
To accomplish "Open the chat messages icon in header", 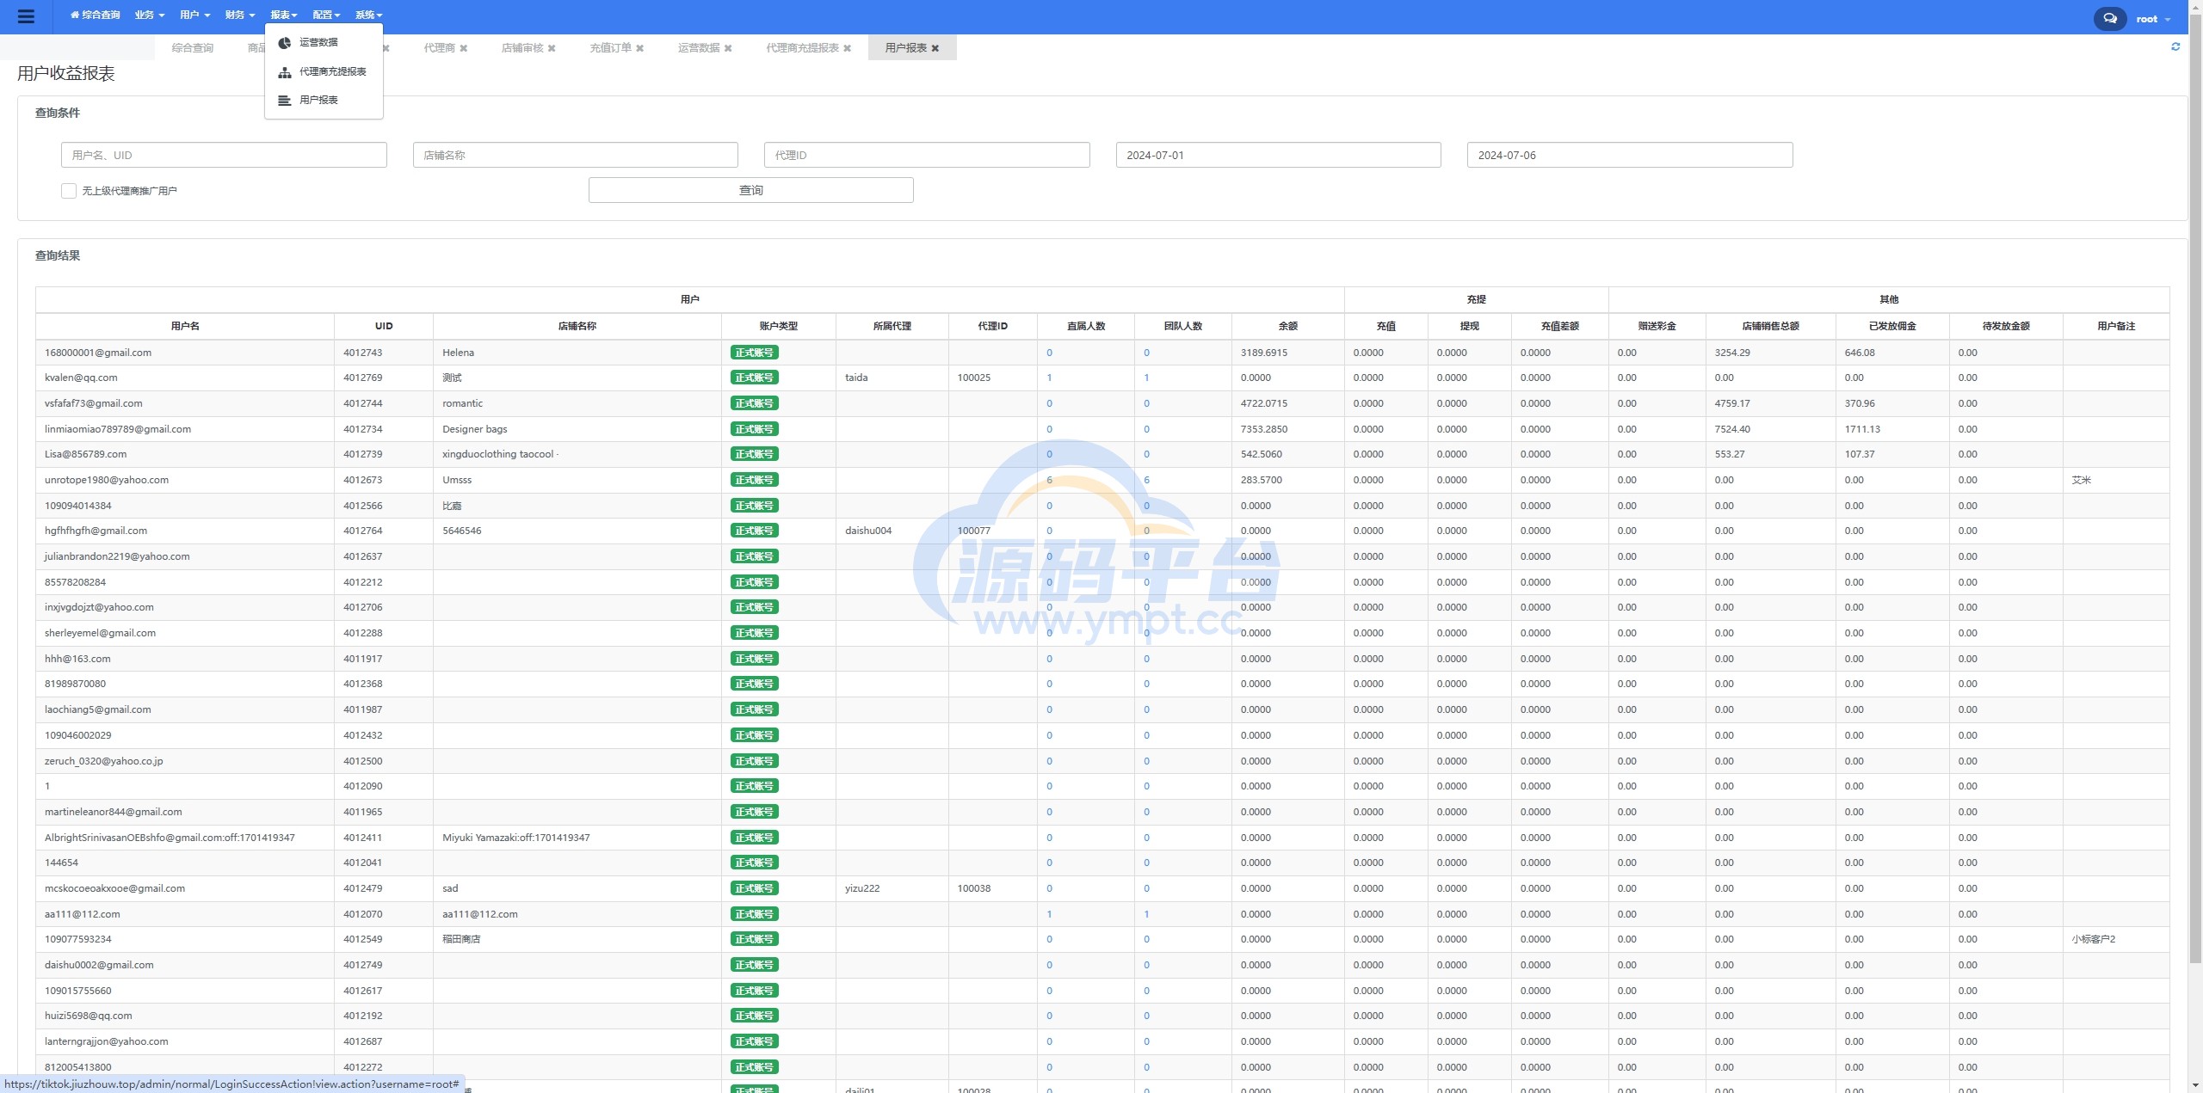I will 2109,18.
